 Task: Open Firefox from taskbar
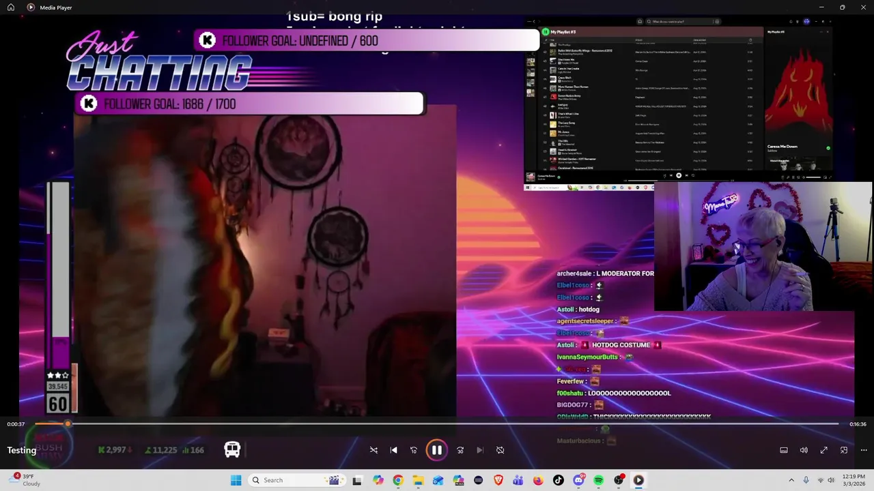coord(538,480)
